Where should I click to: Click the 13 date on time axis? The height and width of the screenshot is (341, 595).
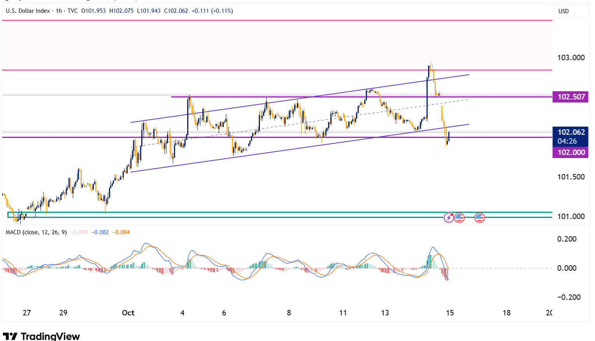coord(385,313)
